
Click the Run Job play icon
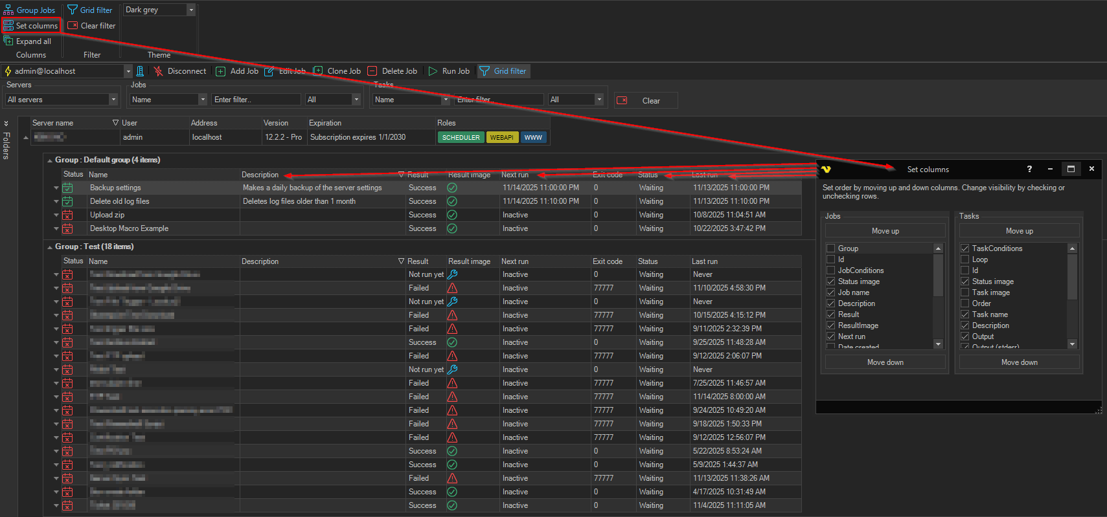pos(433,71)
